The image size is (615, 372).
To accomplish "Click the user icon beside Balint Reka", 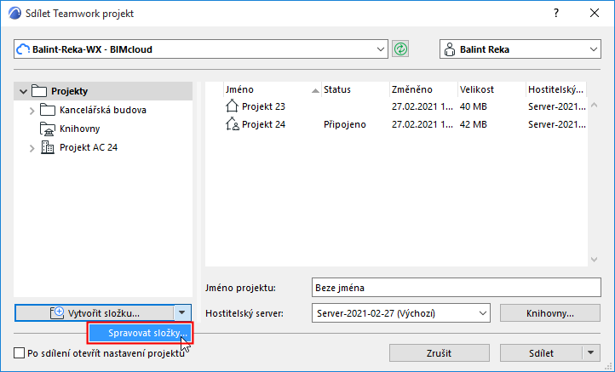I will 450,49.
